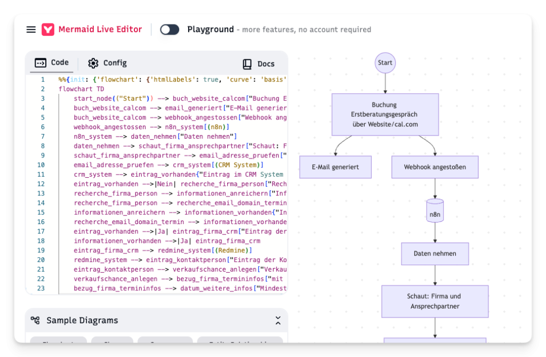Click the Code tab's code icon

(x=41, y=63)
